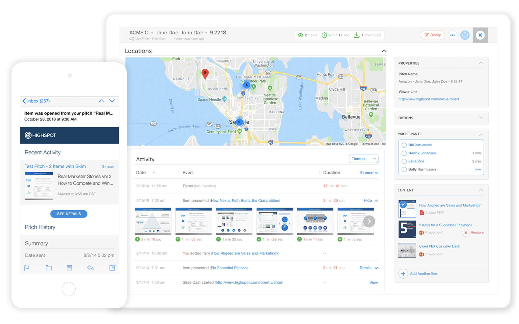This screenshot has width=519, height=324.
Task: Select Jane Doe radio button
Action: pyautogui.click(x=404, y=161)
